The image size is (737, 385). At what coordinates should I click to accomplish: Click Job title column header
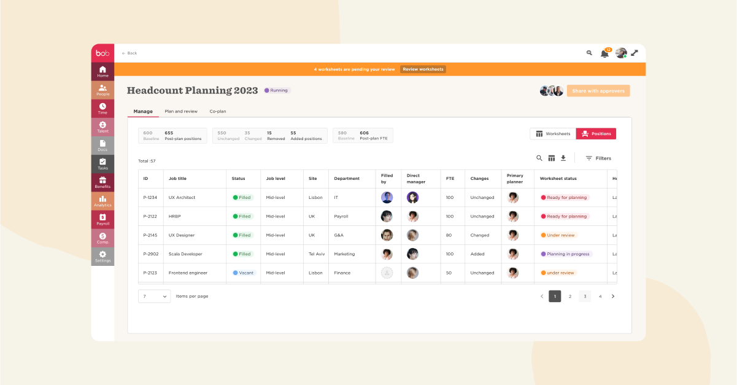[177, 179]
